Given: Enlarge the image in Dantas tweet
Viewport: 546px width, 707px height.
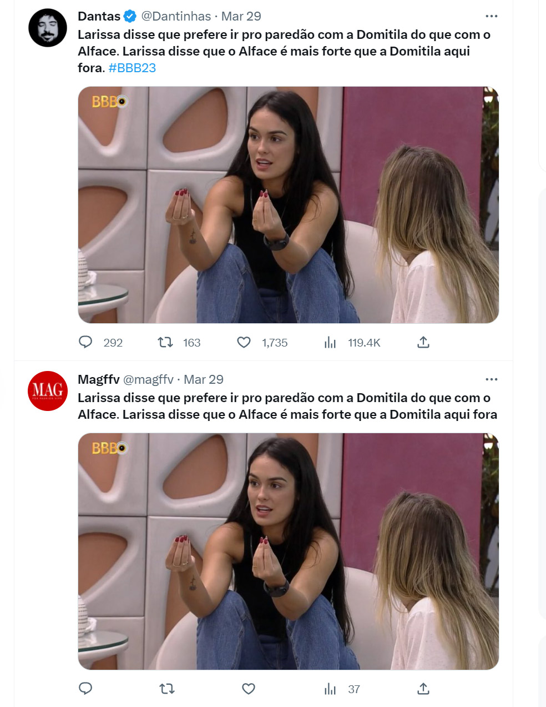Looking at the screenshot, I should 289,204.
